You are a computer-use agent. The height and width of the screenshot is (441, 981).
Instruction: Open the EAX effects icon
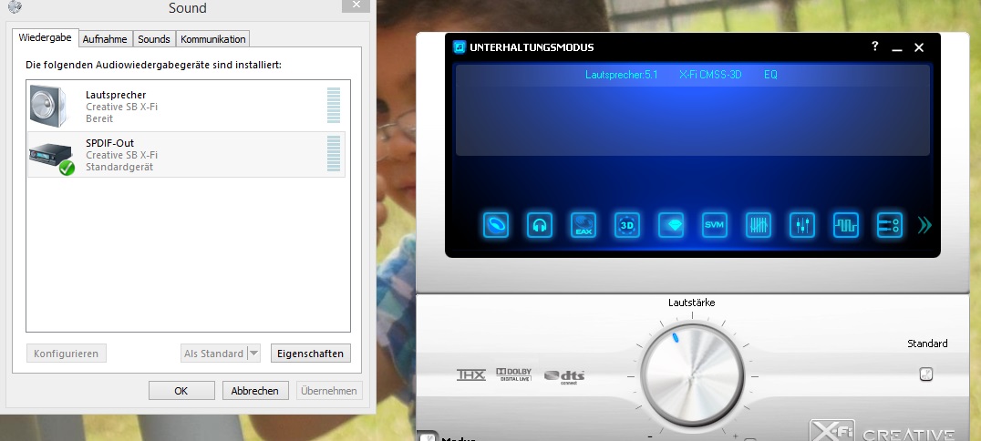583,224
